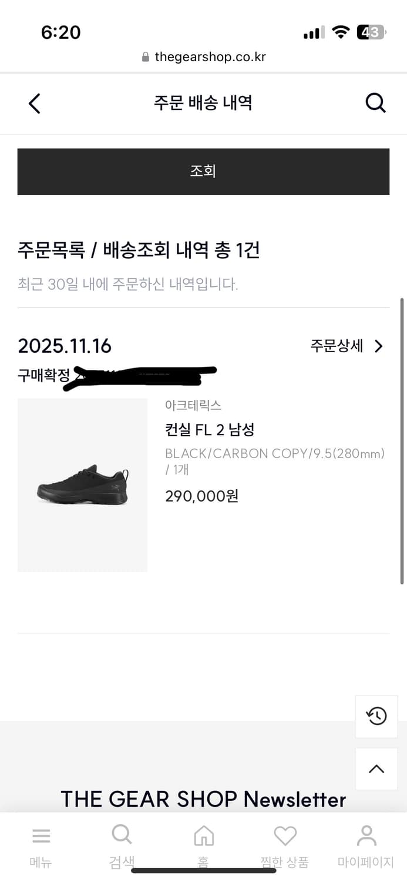Screen dimensions: 407x882
Task: Expand 주문상세 for the 2025.11.16 order
Action: tap(347, 346)
